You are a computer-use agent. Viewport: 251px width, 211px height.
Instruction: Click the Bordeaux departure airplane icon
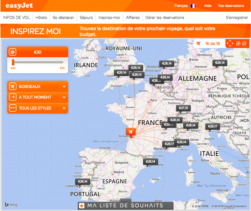point(13,87)
